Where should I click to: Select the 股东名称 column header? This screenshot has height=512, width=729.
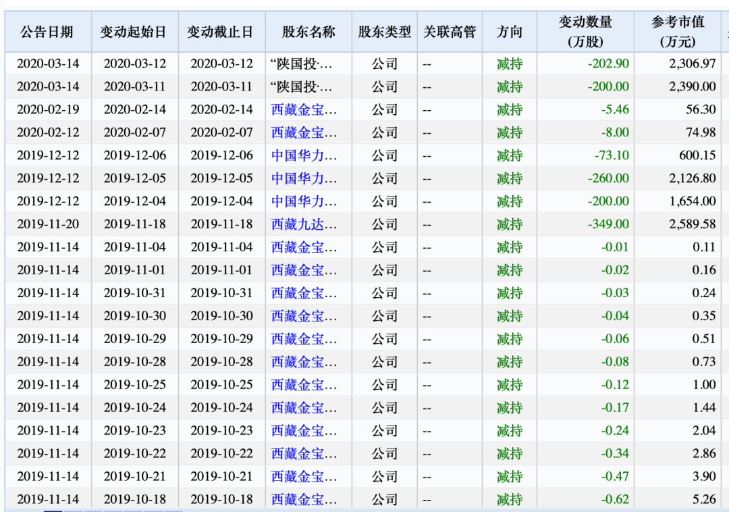coord(308,32)
